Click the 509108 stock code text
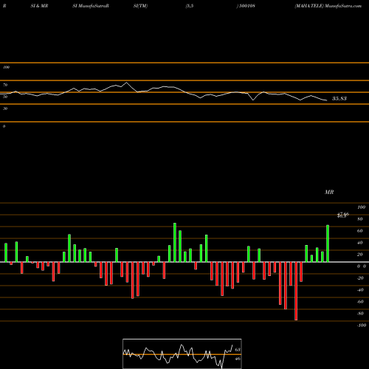 [x=247, y=6]
